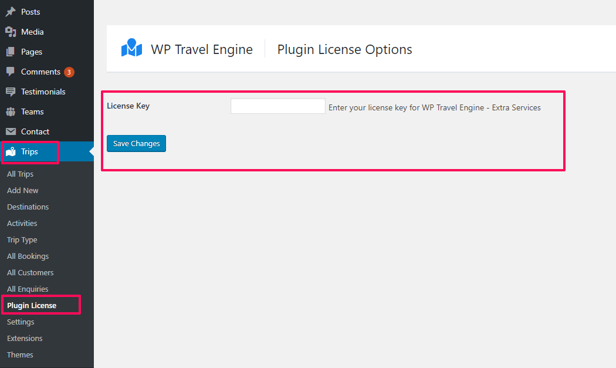Select the Trips map icon
This screenshot has width=616, height=368.
click(11, 152)
